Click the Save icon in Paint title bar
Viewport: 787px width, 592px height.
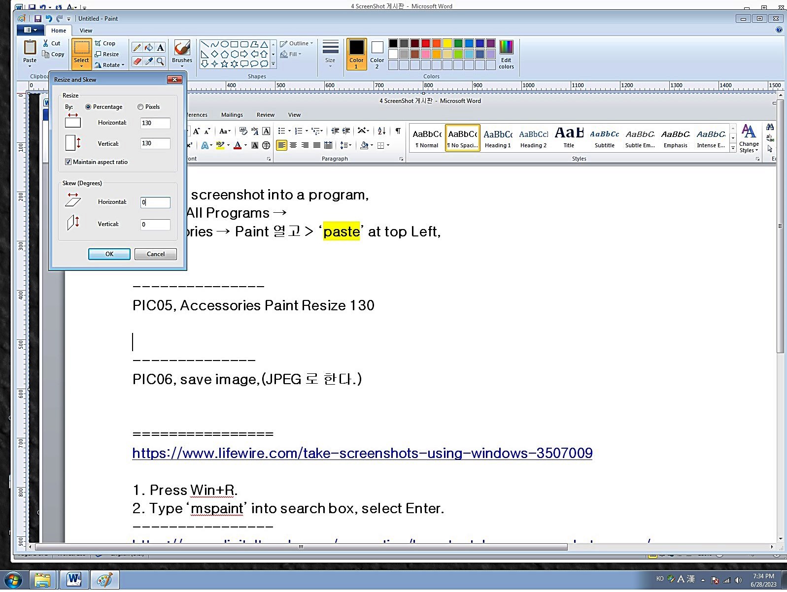pyautogui.click(x=37, y=19)
